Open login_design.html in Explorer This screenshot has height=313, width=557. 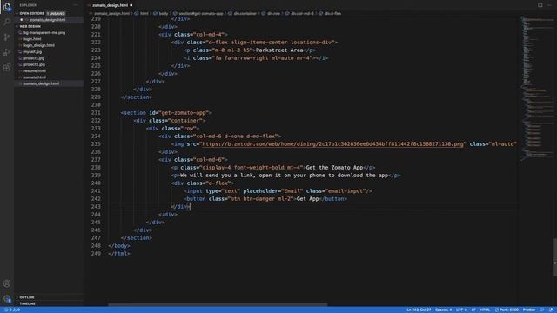pyautogui.click(x=38, y=45)
